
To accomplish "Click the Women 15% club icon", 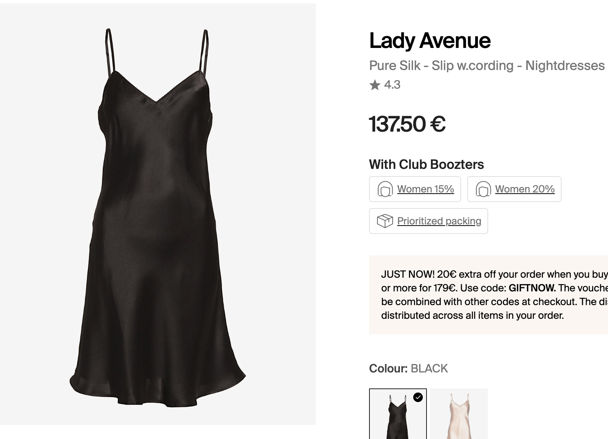I will click(x=385, y=189).
